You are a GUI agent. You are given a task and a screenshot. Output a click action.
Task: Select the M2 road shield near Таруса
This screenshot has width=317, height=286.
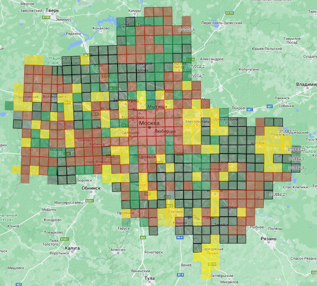click(x=143, y=238)
